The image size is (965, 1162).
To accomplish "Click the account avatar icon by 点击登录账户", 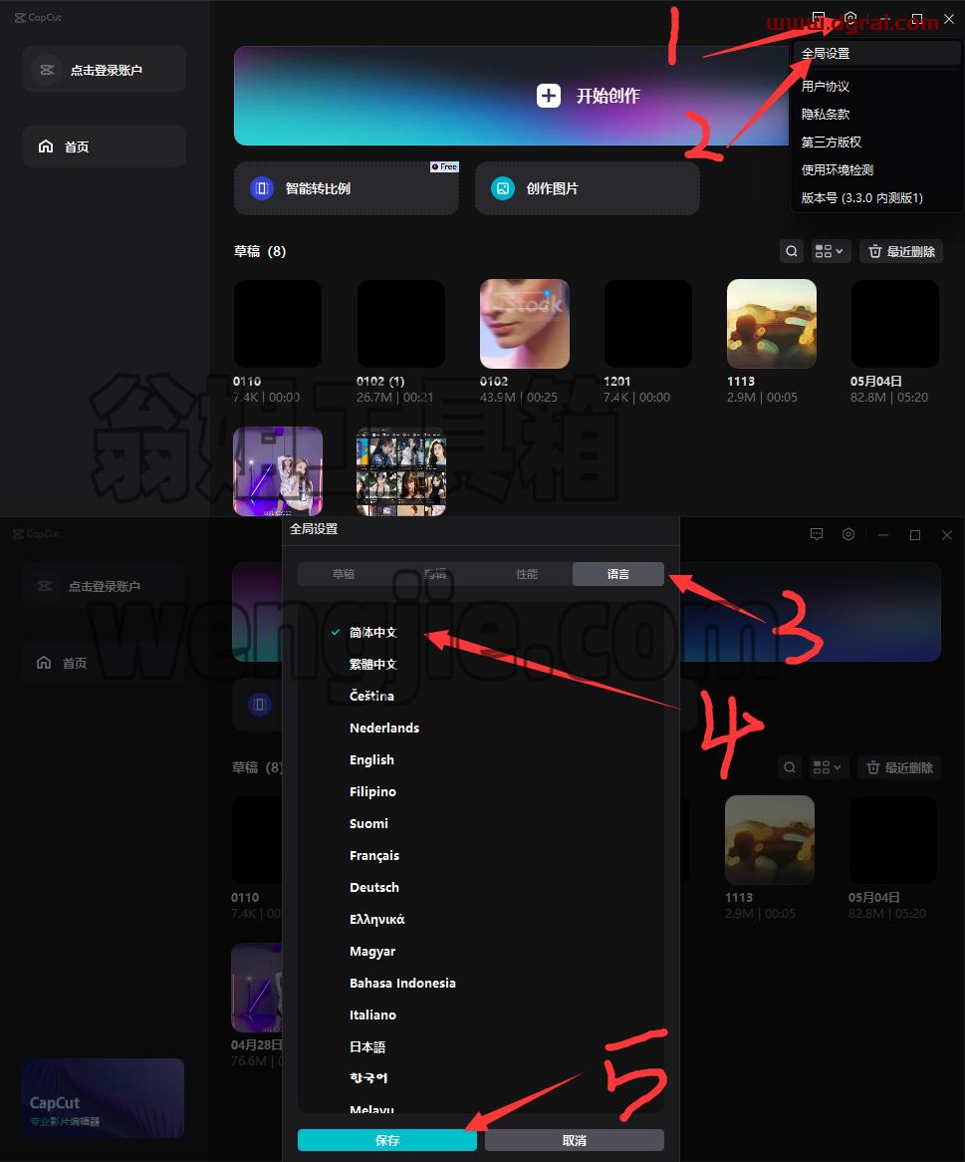I will [47, 70].
